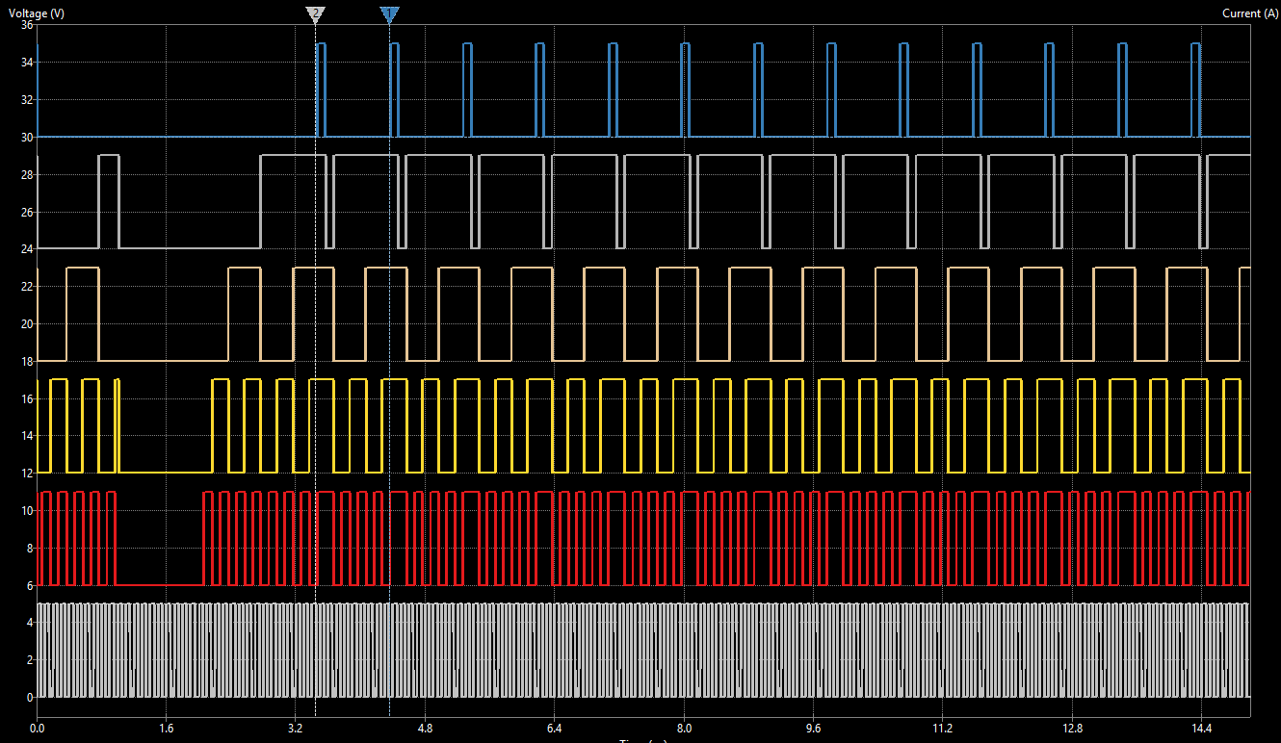This screenshot has width=1281, height=743.
Task: Click the 11.2 time axis tick label
Action: click(x=943, y=729)
